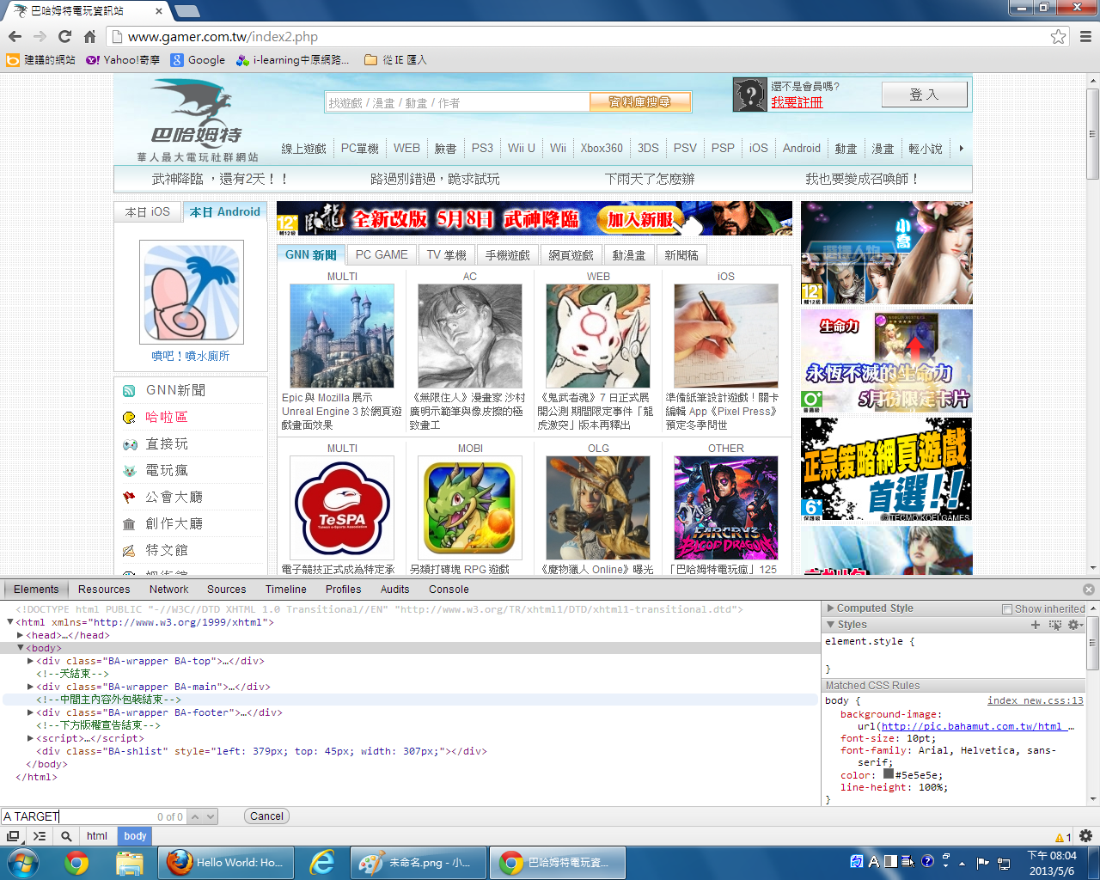Open the index_new.css:13 source link
The width and height of the screenshot is (1100, 880).
pos(1036,700)
